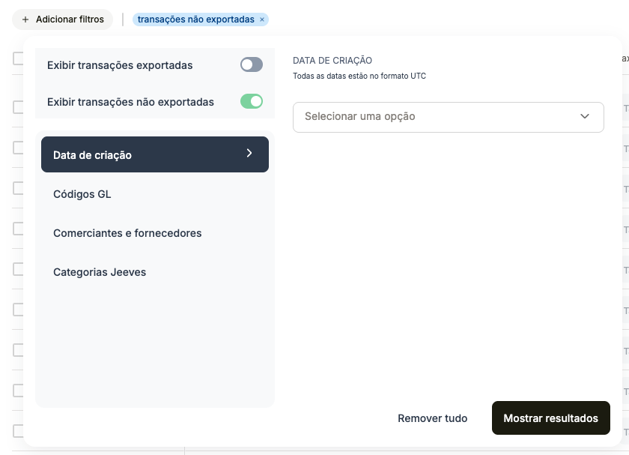The width and height of the screenshot is (629, 455).
Task: Choose Comerciantes e fornecedores filter
Action: pyautogui.click(x=127, y=233)
